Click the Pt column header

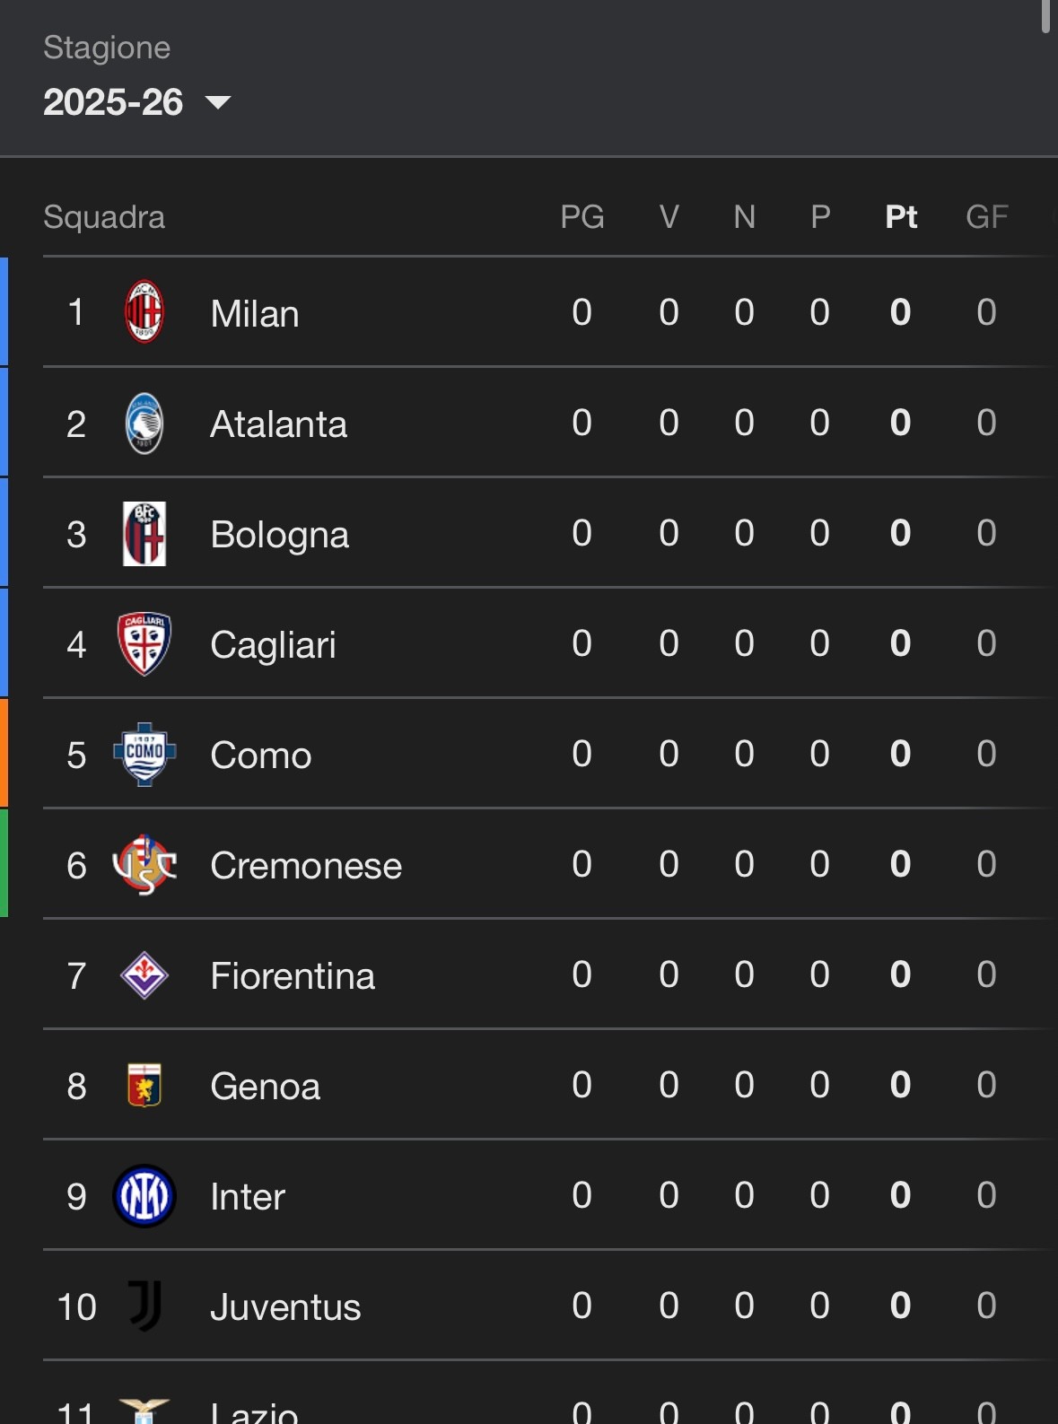pos(901,217)
